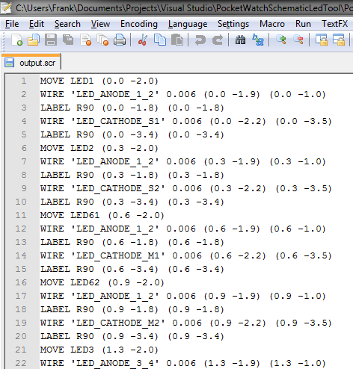This screenshot has width=353, height=369.
Task: Click line number 1 in the margin
Action: (23, 81)
